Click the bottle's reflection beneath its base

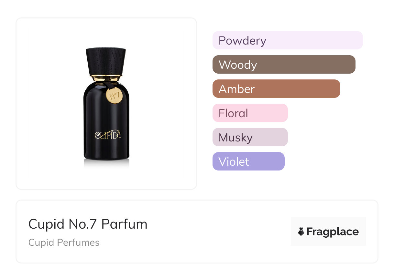click(106, 164)
